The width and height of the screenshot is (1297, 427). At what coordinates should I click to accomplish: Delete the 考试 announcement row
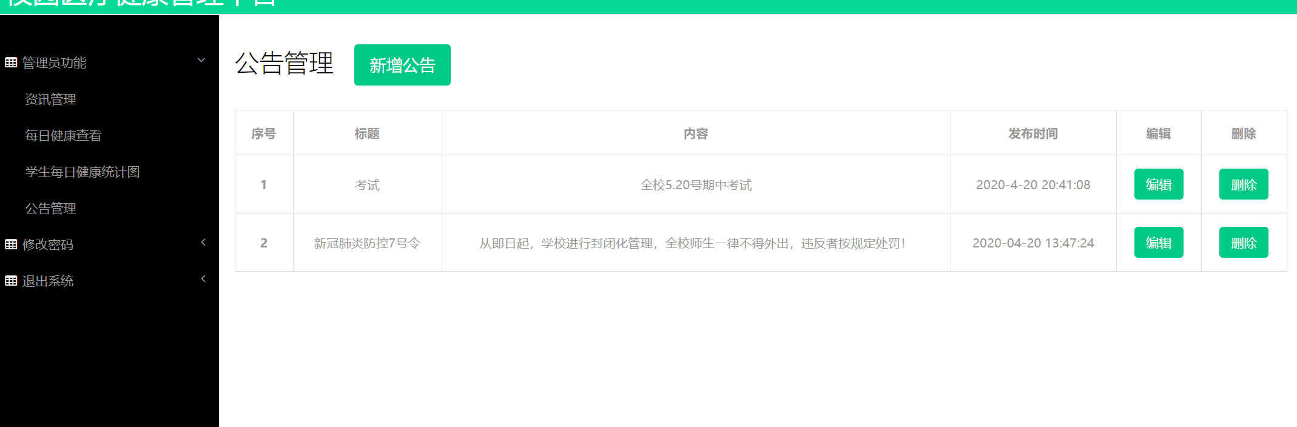pyautogui.click(x=1243, y=184)
